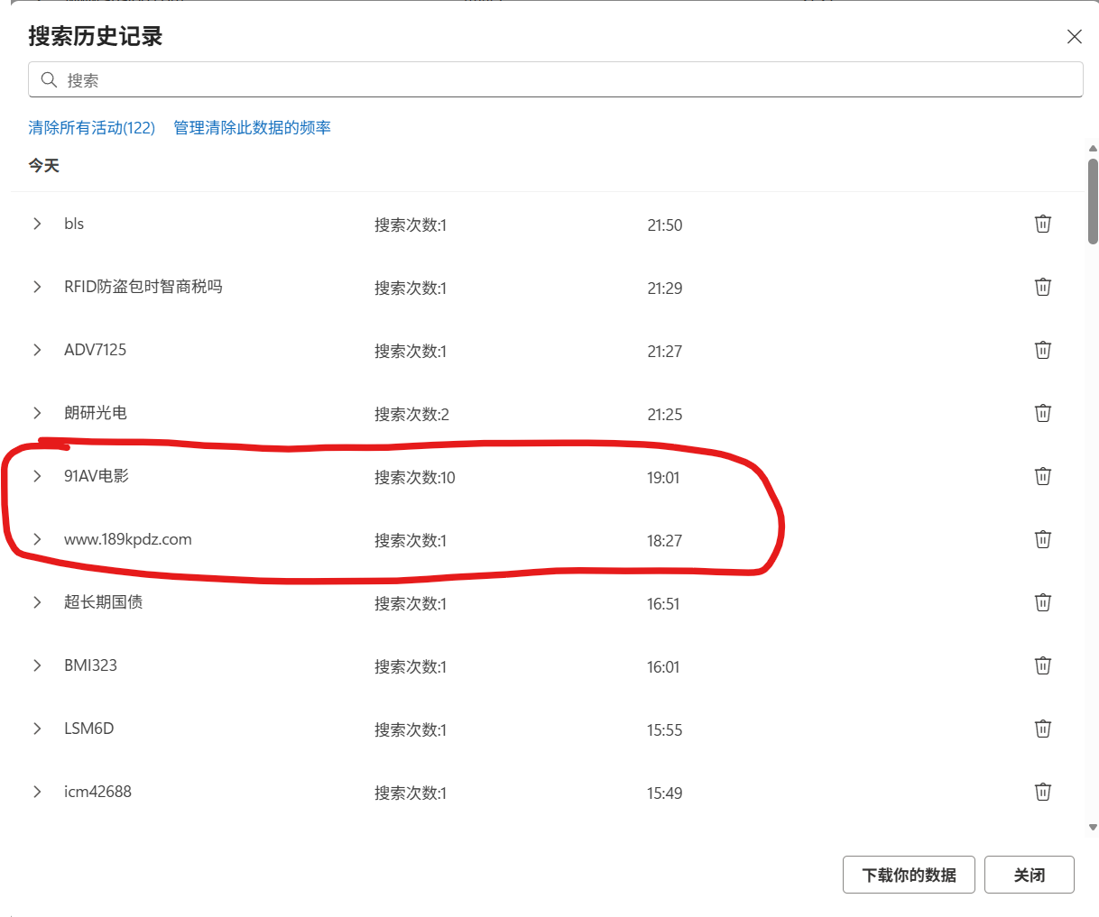This screenshot has height=917, width=1099.
Task: Click 搜索次数:2 count for 朗研光电
Action: click(x=411, y=415)
